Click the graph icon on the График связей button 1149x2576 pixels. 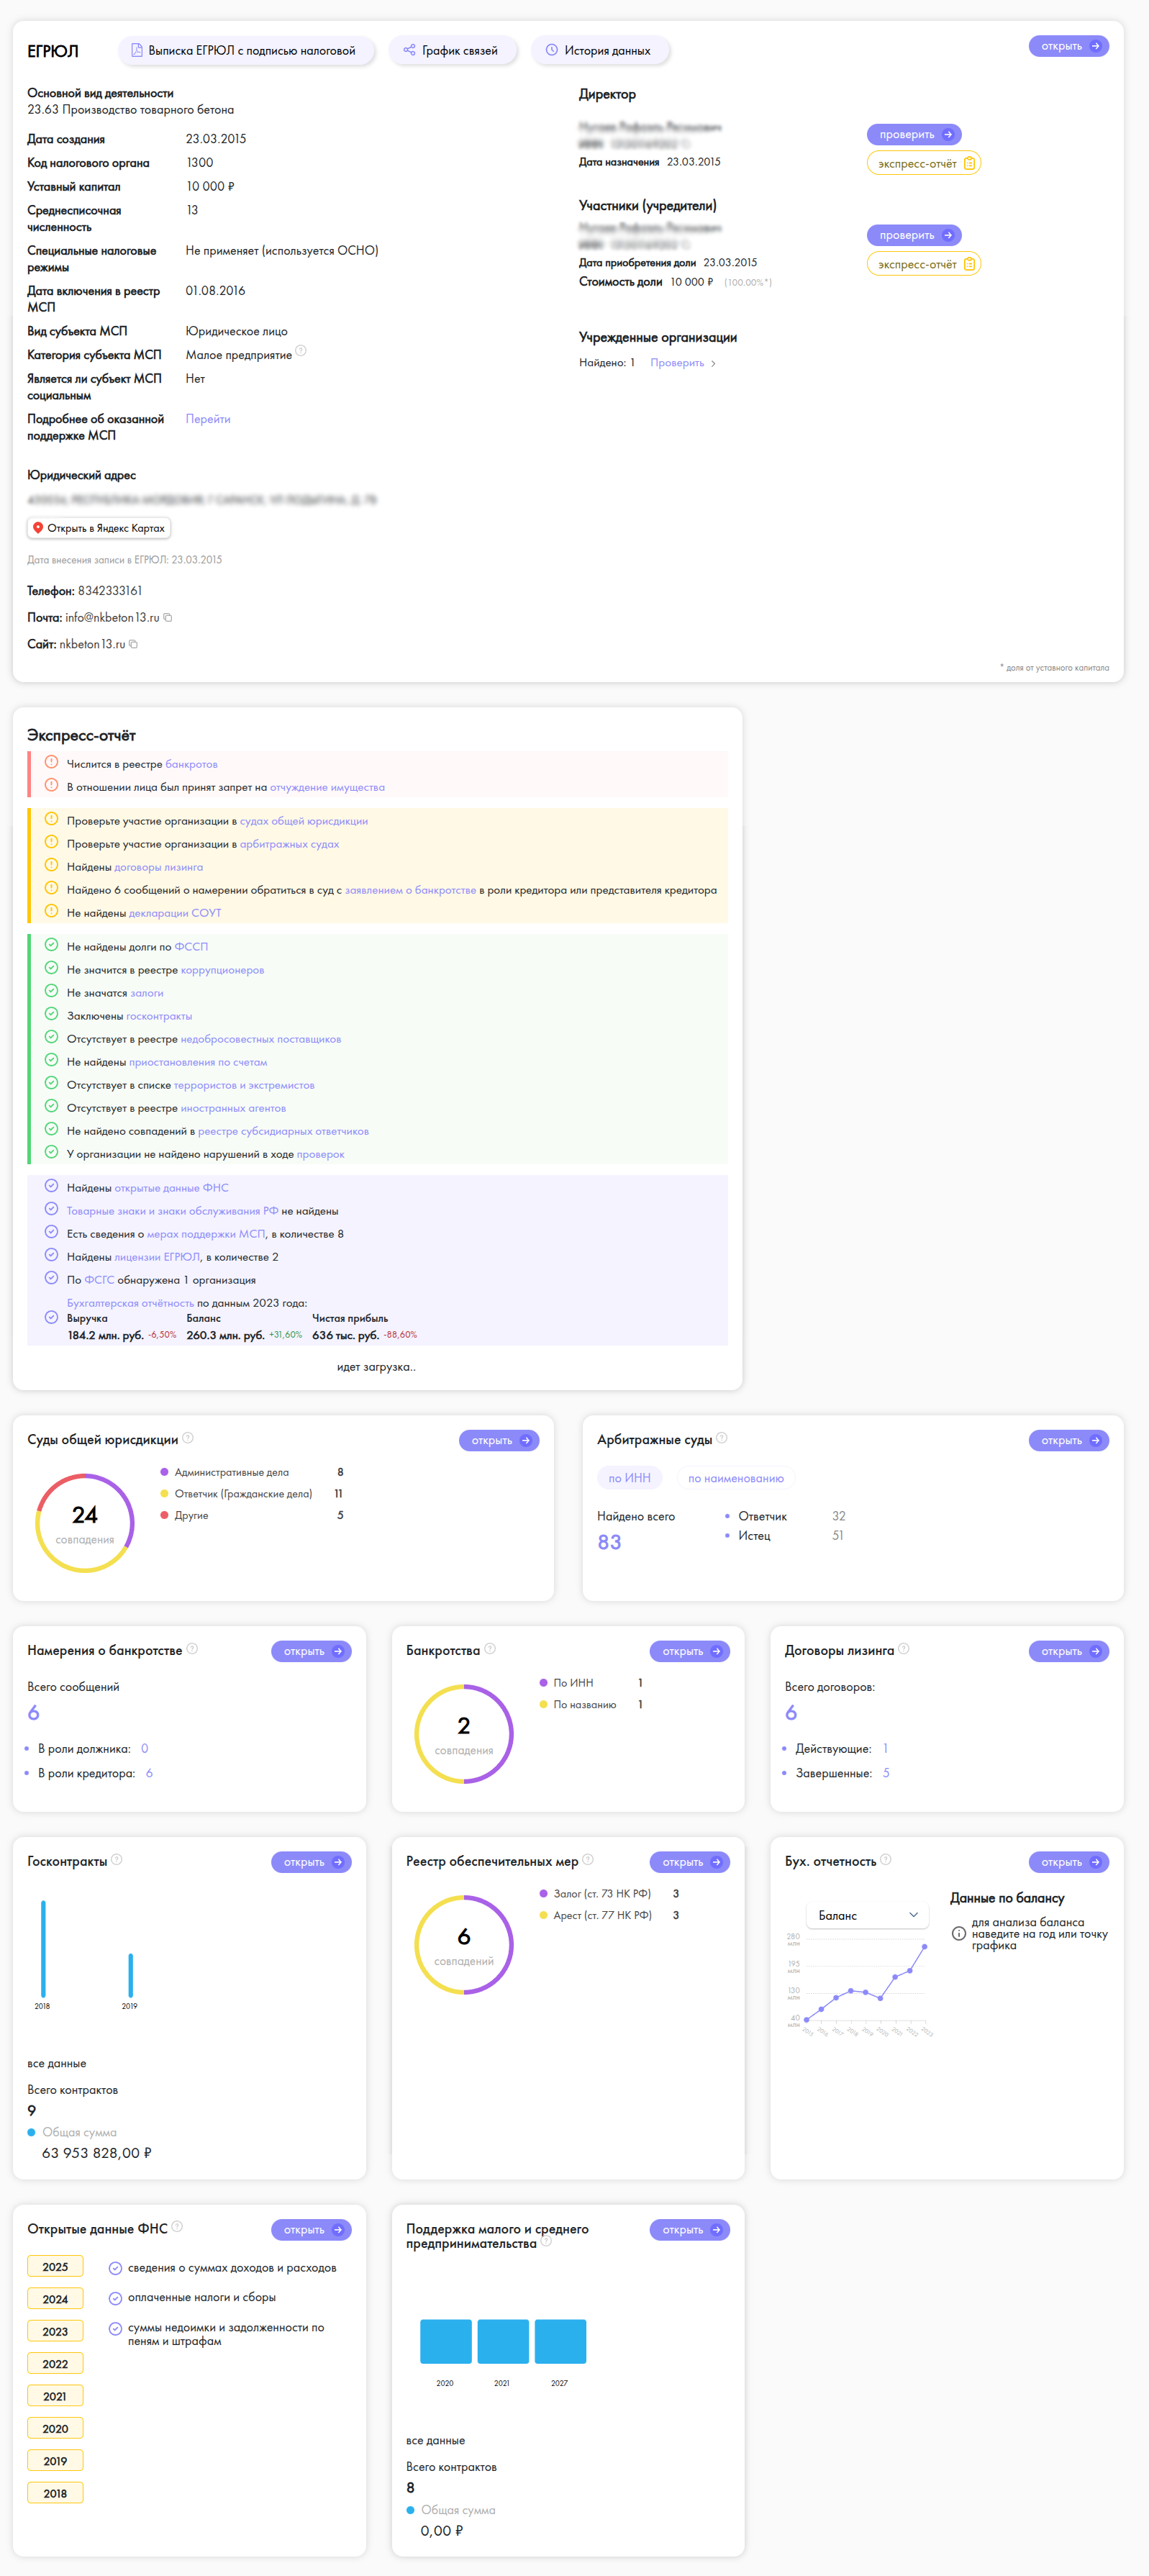tap(409, 50)
